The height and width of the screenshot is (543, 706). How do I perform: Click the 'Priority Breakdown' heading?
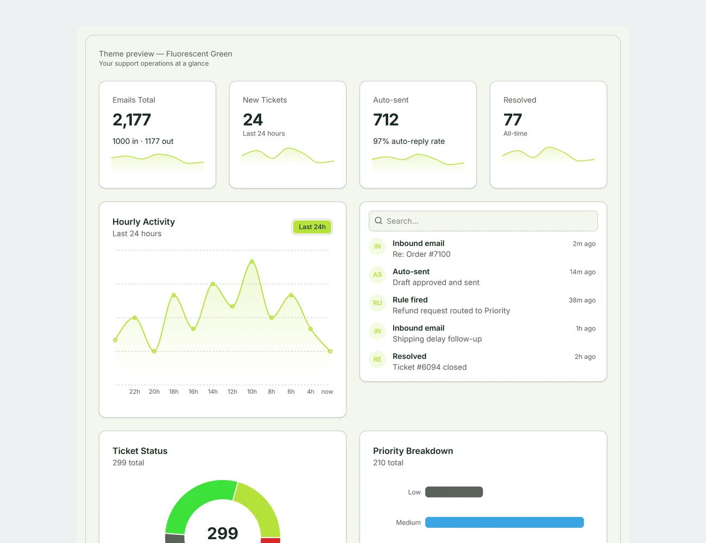pyautogui.click(x=413, y=451)
